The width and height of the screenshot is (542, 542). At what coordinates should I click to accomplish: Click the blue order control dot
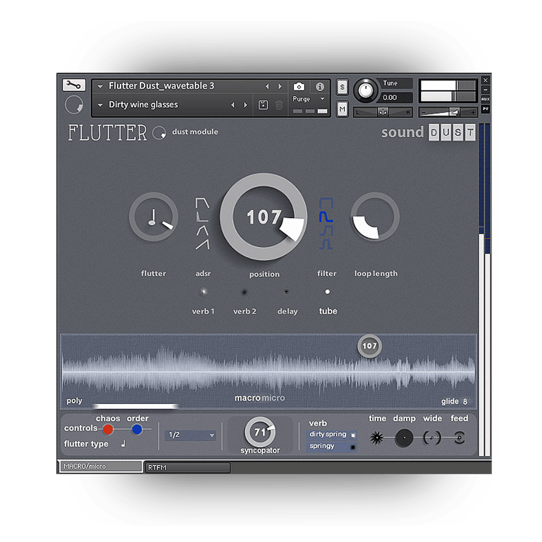(x=137, y=429)
